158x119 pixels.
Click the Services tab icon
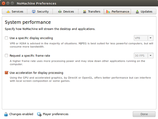tap(8, 12)
